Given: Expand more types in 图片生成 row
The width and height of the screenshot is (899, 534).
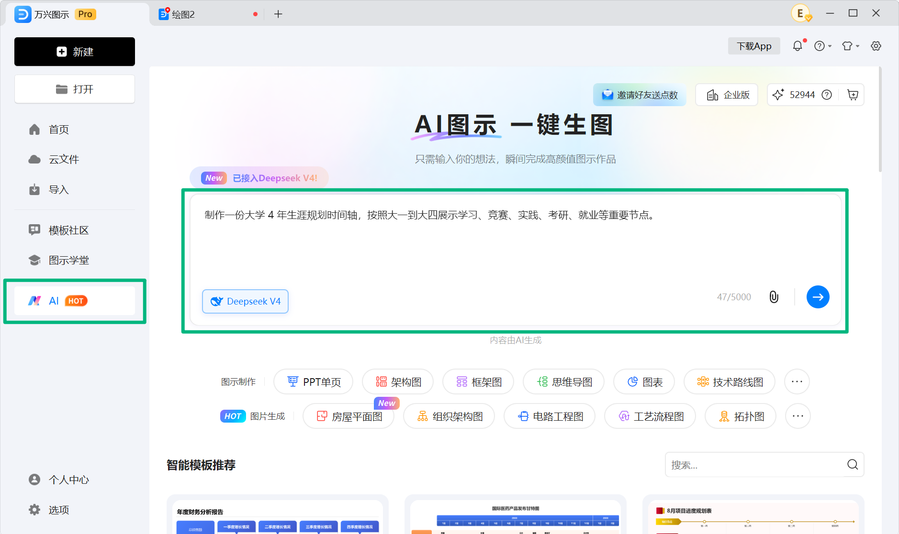Looking at the screenshot, I should click(798, 416).
